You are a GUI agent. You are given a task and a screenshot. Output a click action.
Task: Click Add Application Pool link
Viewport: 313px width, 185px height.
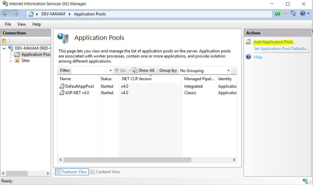(x=274, y=42)
